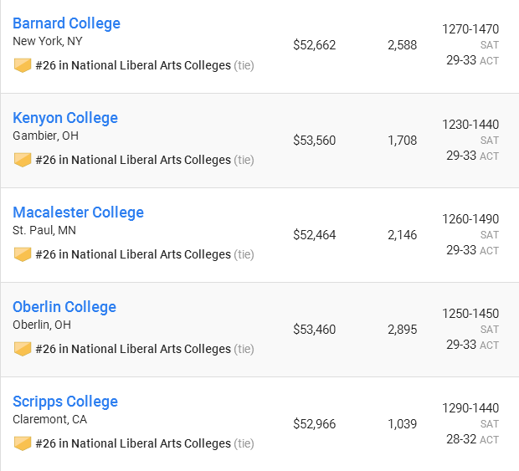The image size is (519, 471).
Task: Click the $52,662 tuition for Barnard
Action: pos(315,45)
